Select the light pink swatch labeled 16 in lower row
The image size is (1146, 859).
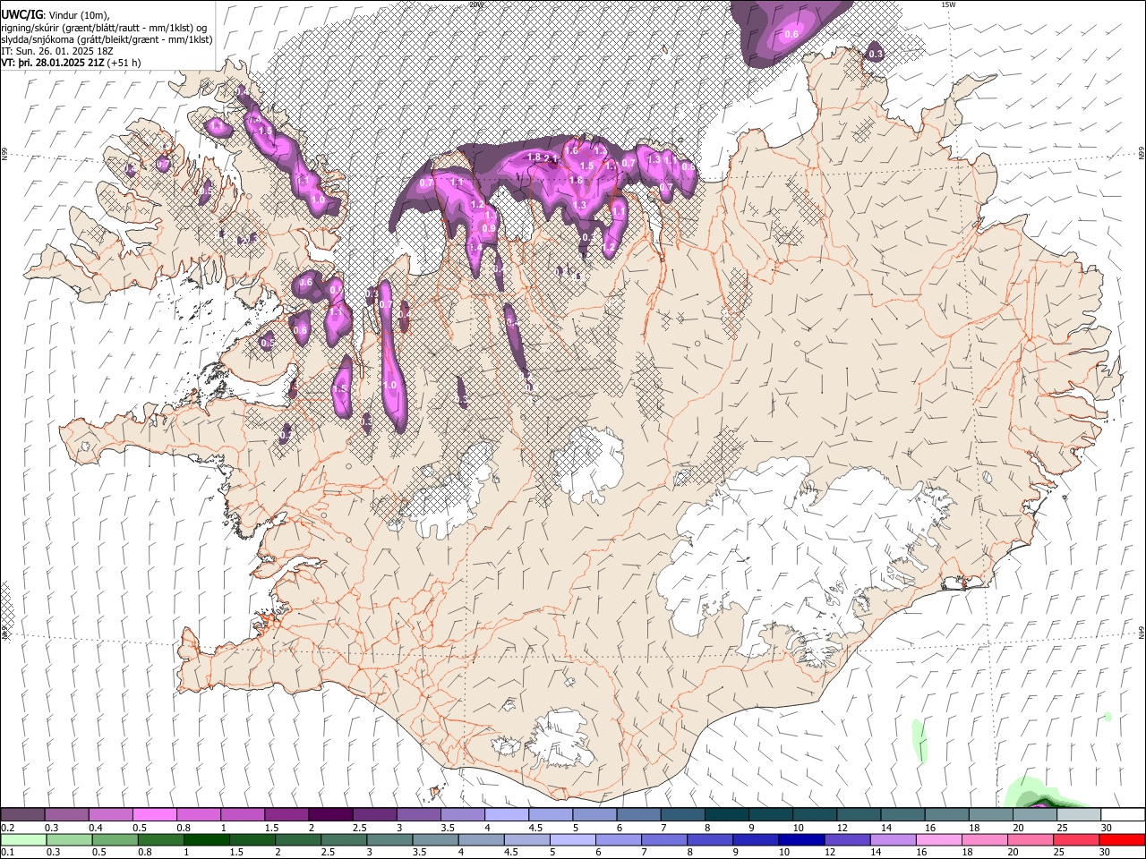tap(938, 839)
